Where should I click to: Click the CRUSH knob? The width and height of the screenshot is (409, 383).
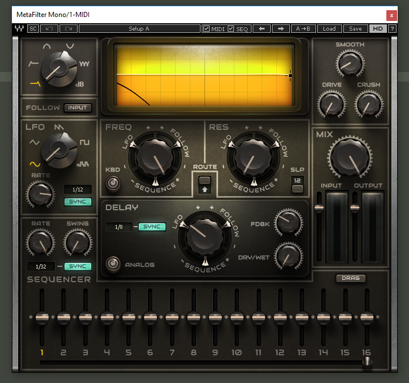[x=369, y=104]
